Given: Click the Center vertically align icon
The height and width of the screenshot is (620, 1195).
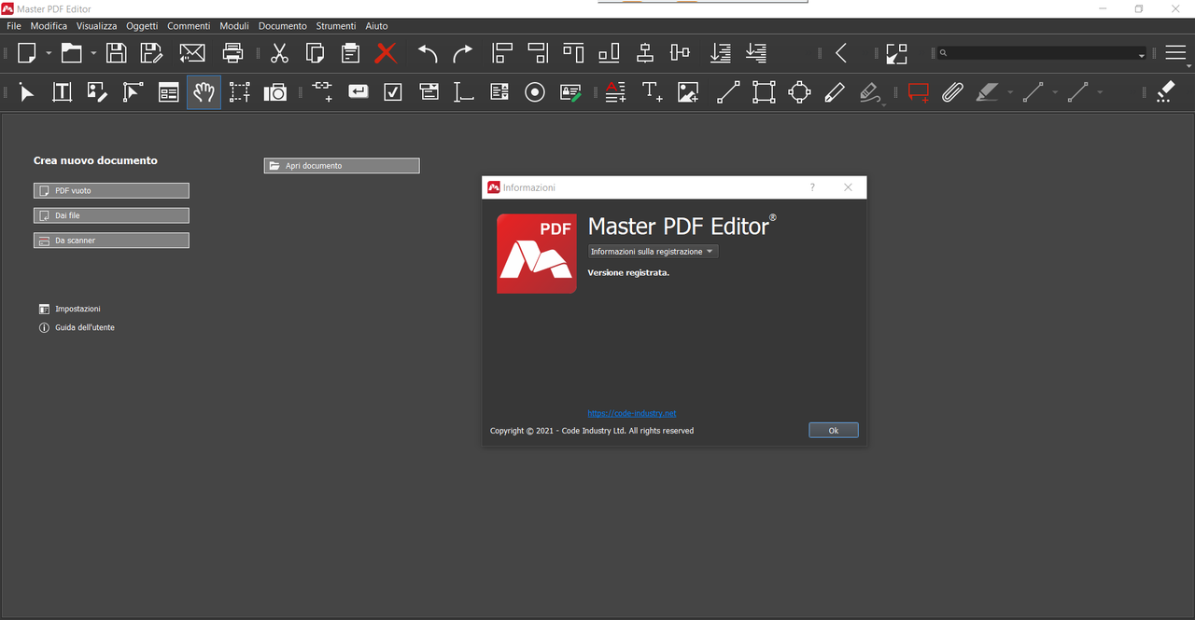Looking at the screenshot, I should click(680, 53).
